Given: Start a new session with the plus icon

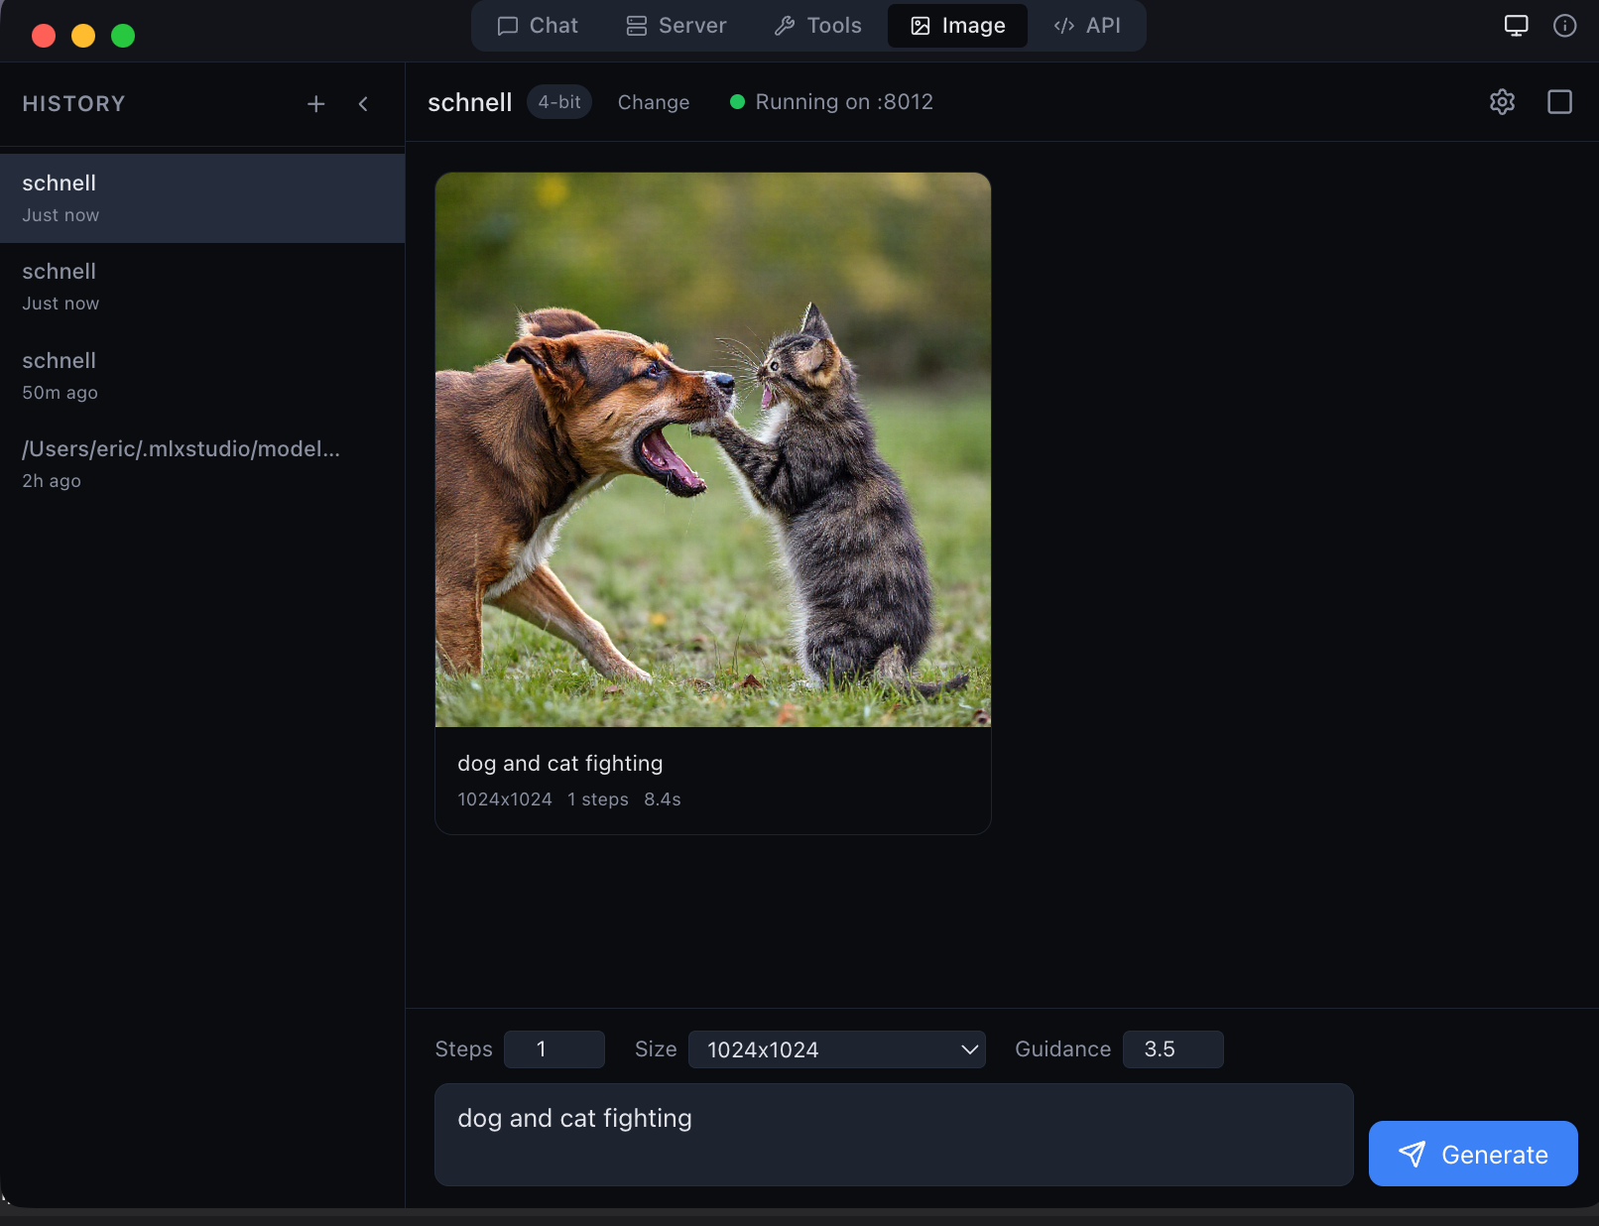Looking at the screenshot, I should pos(315,103).
